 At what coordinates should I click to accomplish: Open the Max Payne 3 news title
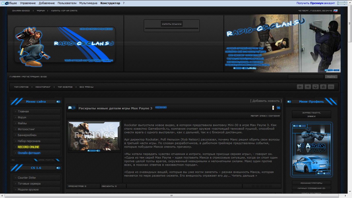(x=115, y=108)
